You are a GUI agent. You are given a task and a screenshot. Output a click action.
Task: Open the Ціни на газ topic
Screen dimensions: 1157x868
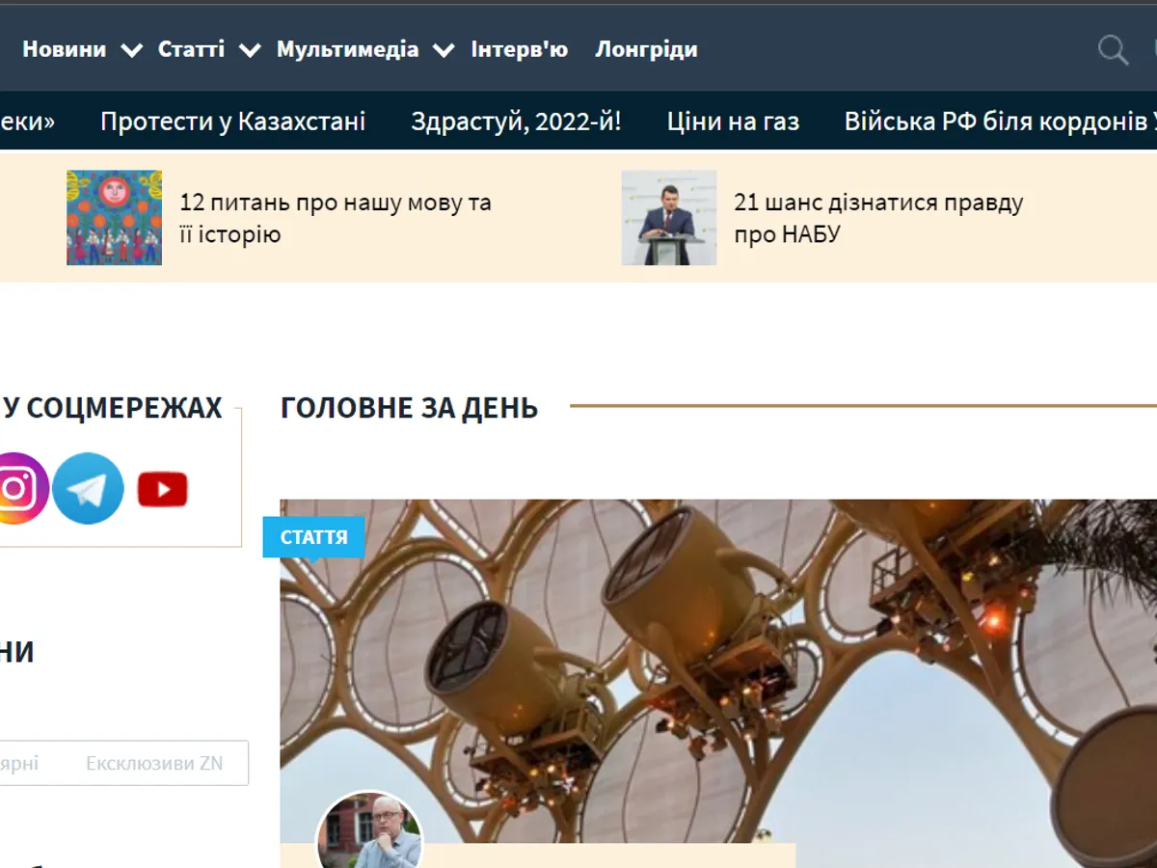[x=733, y=122]
